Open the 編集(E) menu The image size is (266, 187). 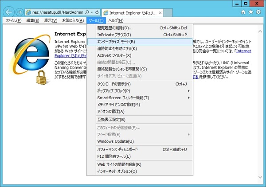(x=33, y=20)
